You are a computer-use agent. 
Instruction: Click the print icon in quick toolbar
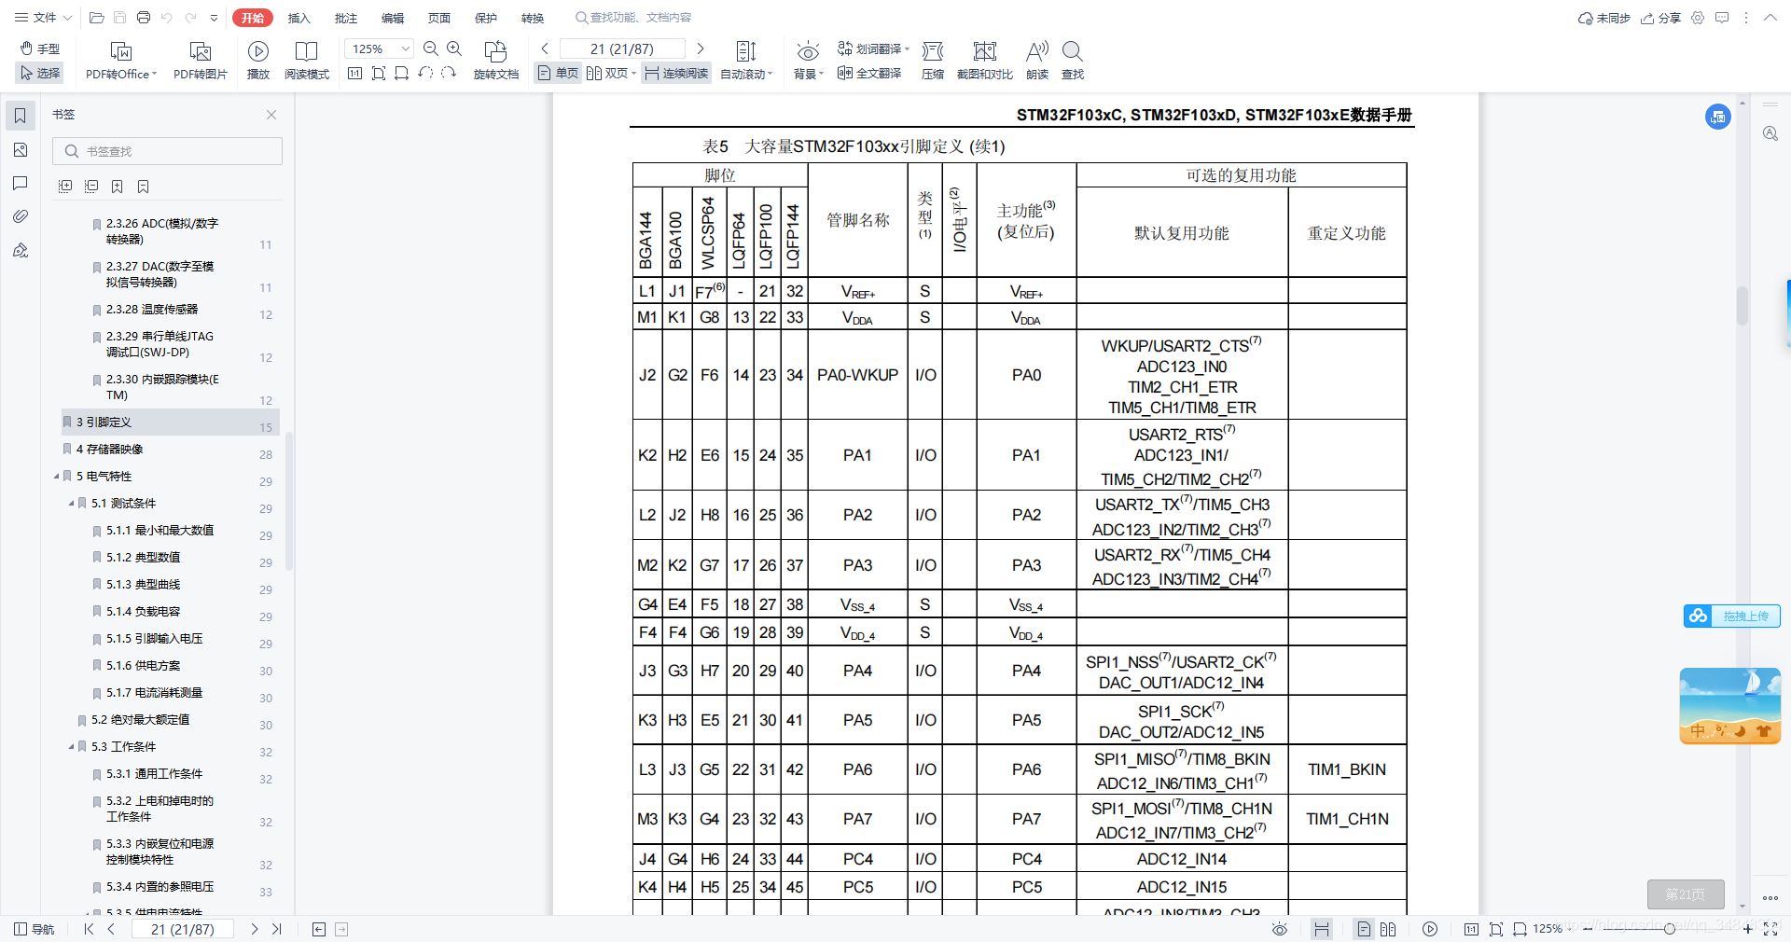(144, 18)
